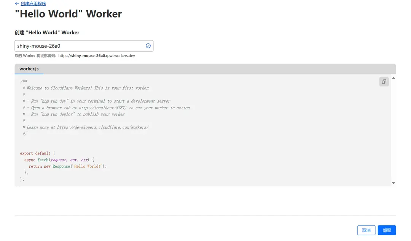The width and height of the screenshot is (411, 241).
Task: Click the blue validation checkmark icon
Action: pos(148,46)
